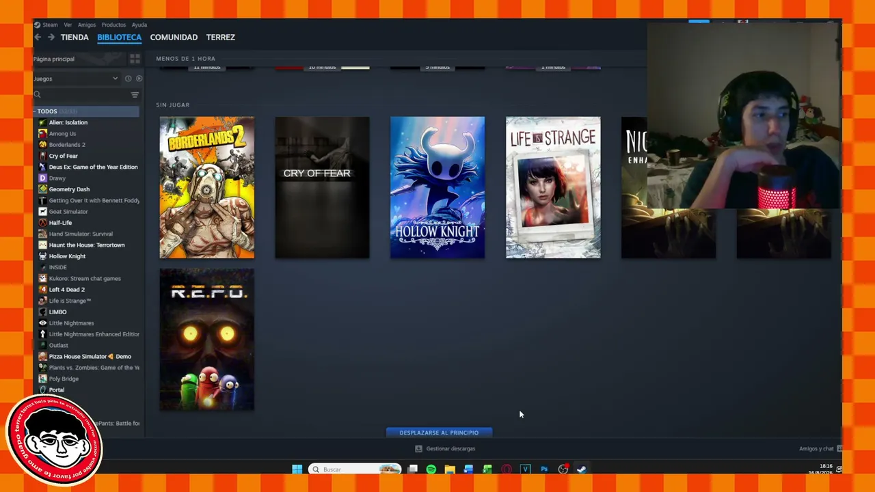Select Life is Strange in the list
This screenshot has width=875, height=492.
click(x=70, y=301)
